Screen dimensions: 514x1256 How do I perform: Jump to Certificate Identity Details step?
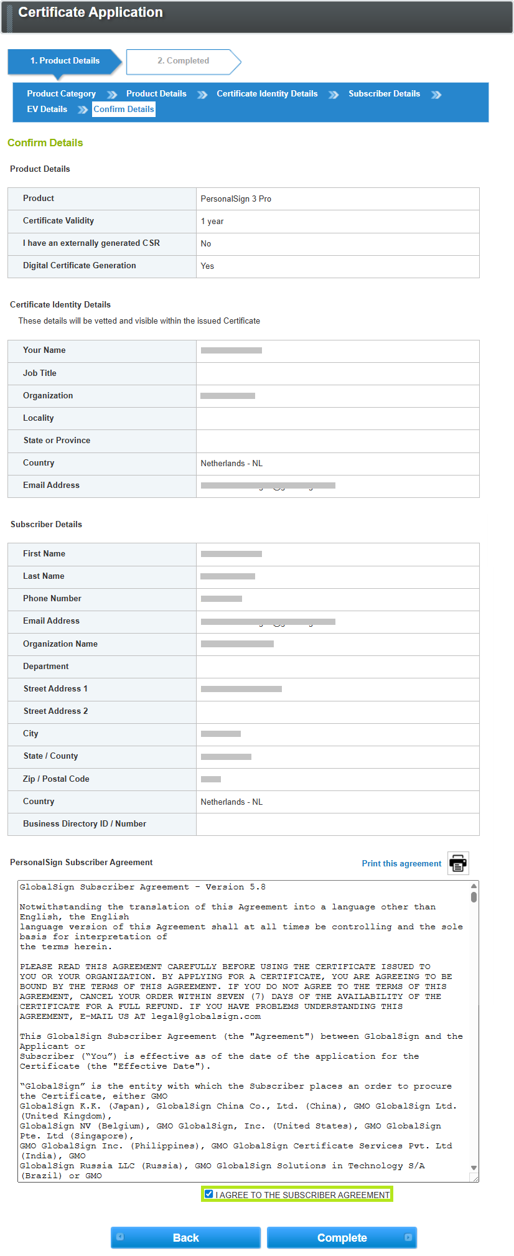[267, 94]
